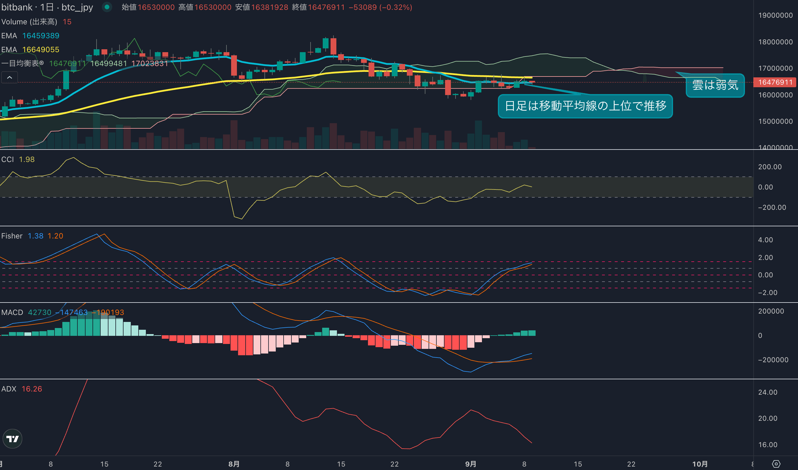Click the 一目均衡表 indicator legend
The width and height of the screenshot is (798, 470).
click(22, 63)
